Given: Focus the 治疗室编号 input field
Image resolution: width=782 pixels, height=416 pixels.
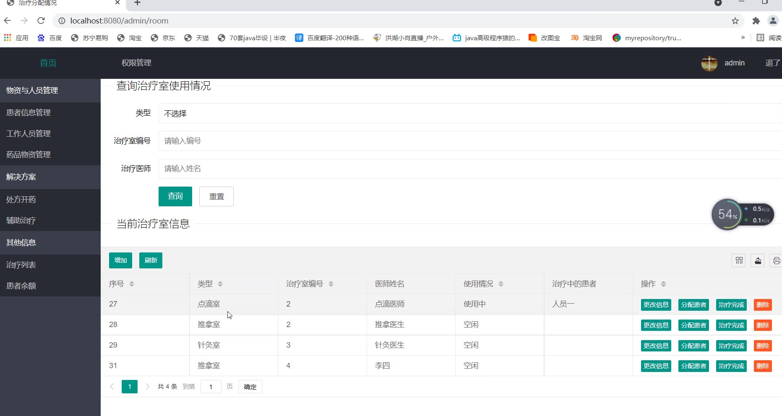Looking at the screenshot, I should [x=470, y=141].
